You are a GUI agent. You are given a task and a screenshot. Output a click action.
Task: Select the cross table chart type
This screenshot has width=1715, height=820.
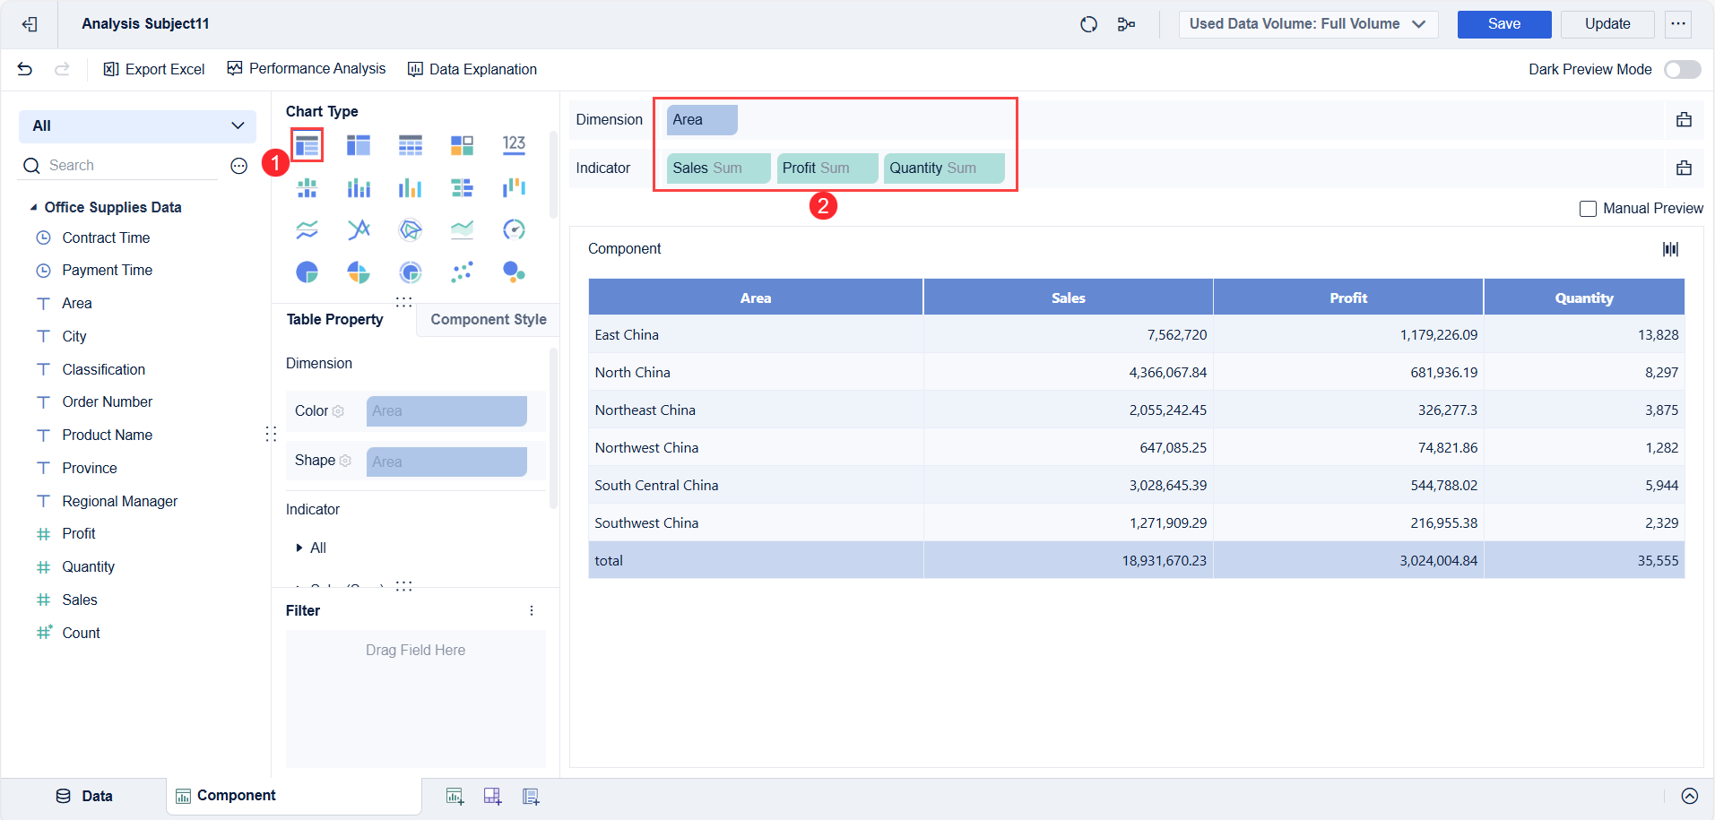point(359,144)
